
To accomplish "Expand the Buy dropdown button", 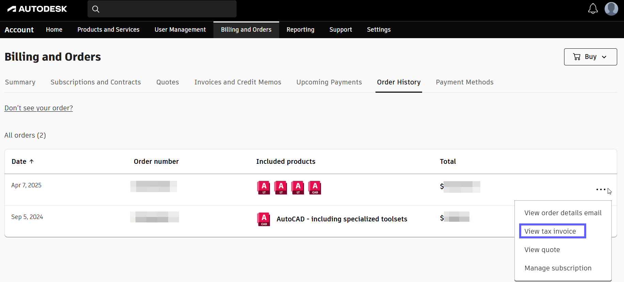I will [x=590, y=57].
